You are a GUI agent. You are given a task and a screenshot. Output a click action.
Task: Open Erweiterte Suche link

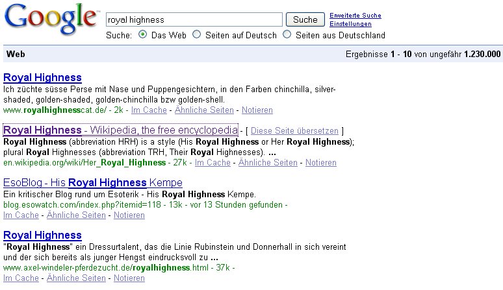[355, 16]
